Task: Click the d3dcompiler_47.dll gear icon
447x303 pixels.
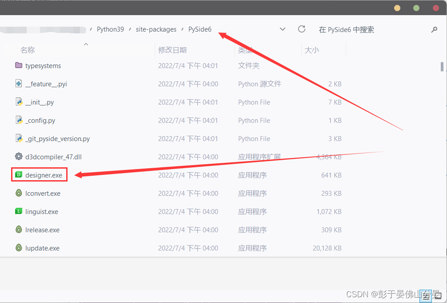Action: pyautogui.click(x=19, y=157)
